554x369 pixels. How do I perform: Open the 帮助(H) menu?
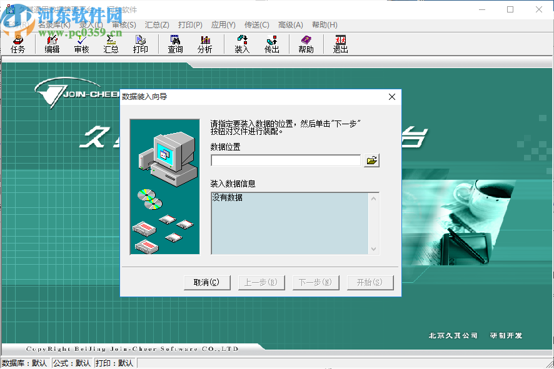(x=325, y=25)
